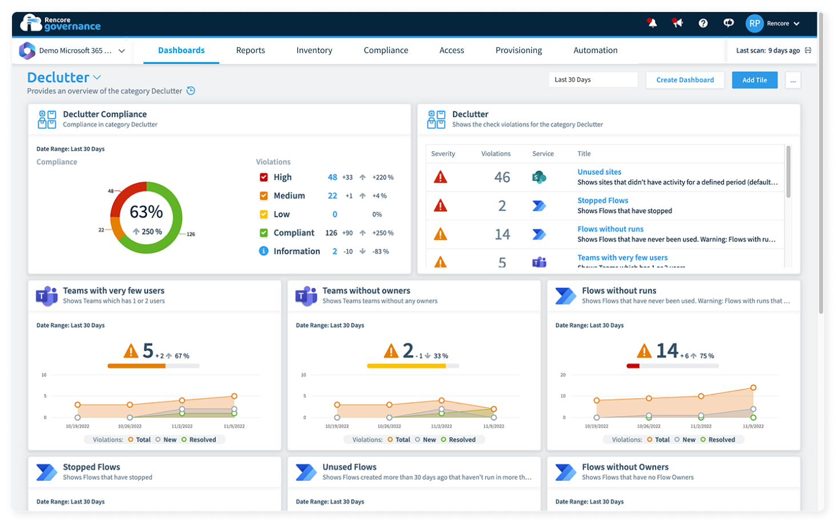836x523 pixels.
Task: Open the Provisioning tab
Action: click(519, 50)
